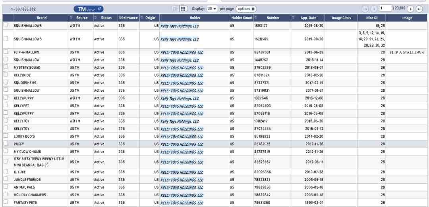Viewport: 429px width, 207px height.
Task: Click application number 87902899
Action: click(x=262, y=68)
